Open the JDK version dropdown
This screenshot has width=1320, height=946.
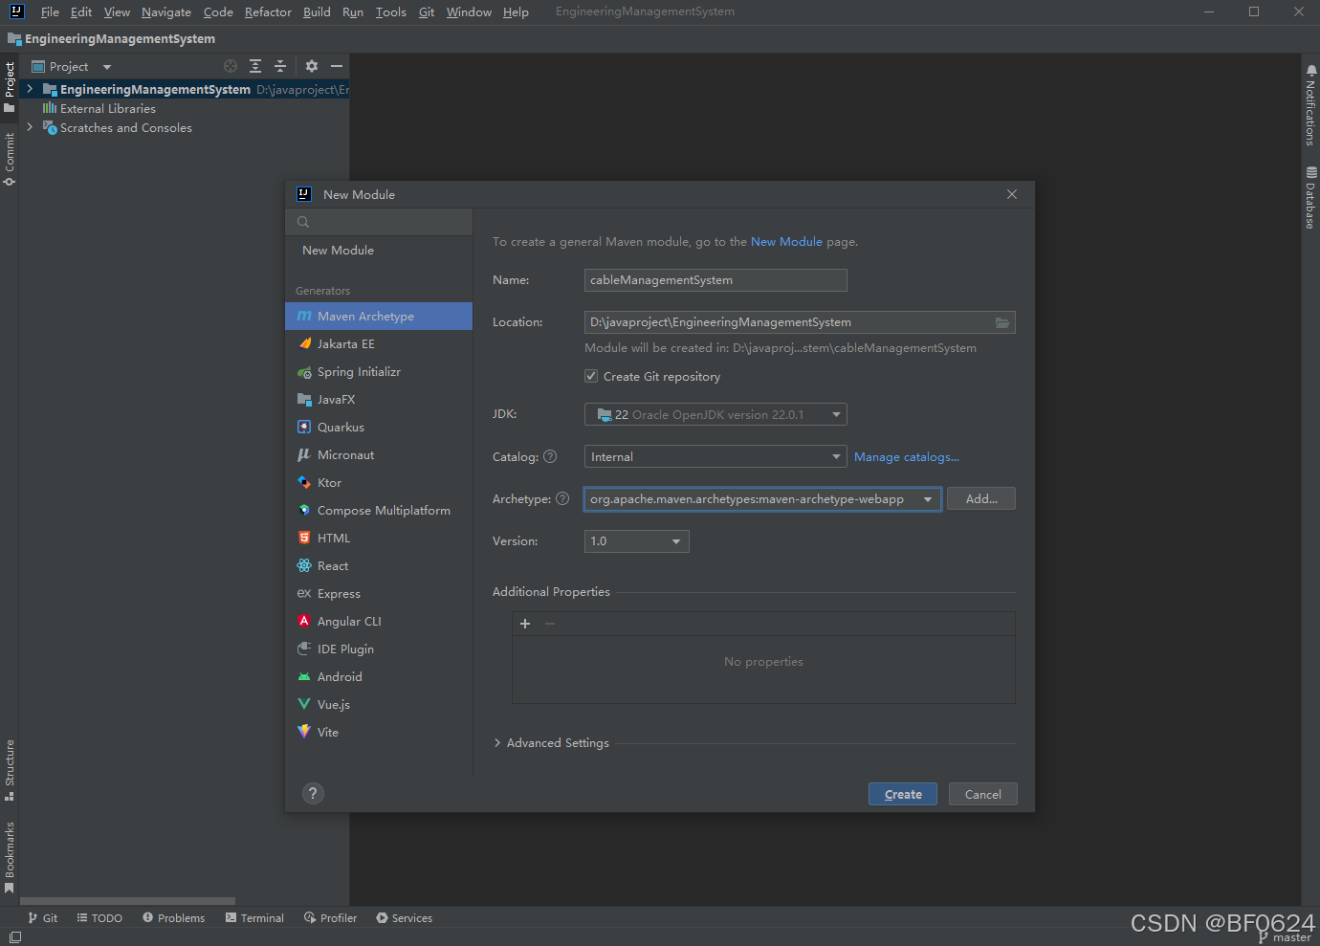point(715,414)
